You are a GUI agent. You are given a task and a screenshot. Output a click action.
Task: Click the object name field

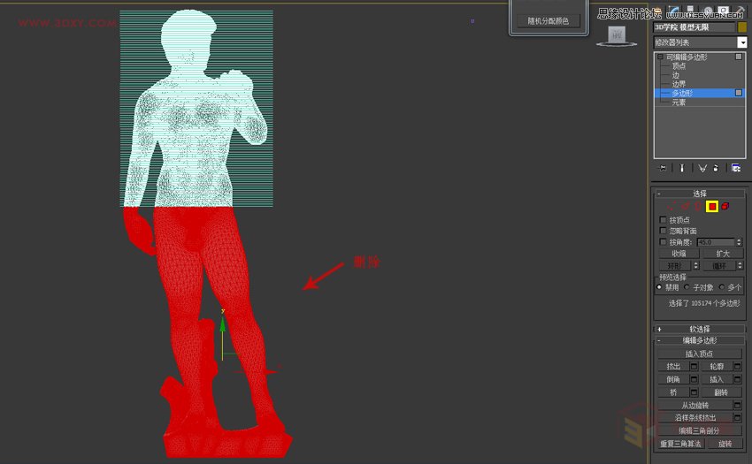click(x=694, y=27)
